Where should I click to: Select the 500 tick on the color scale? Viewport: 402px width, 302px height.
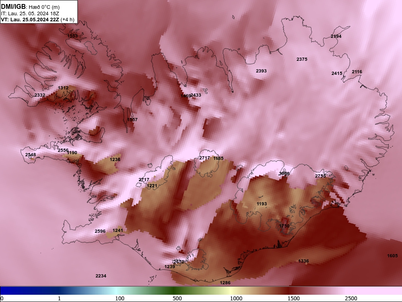[x=177, y=298]
